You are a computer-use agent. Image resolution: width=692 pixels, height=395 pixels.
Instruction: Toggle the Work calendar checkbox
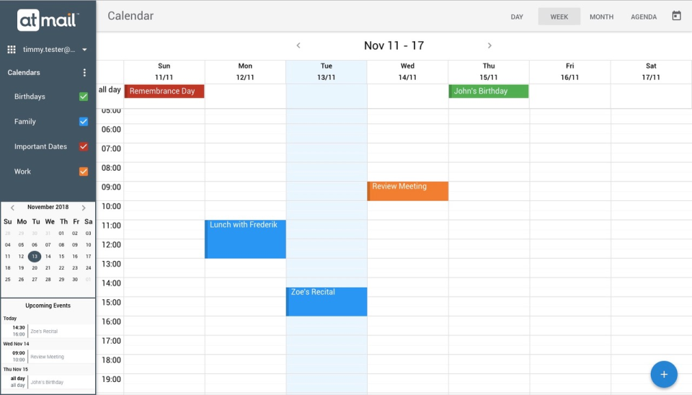click(84, 172)
